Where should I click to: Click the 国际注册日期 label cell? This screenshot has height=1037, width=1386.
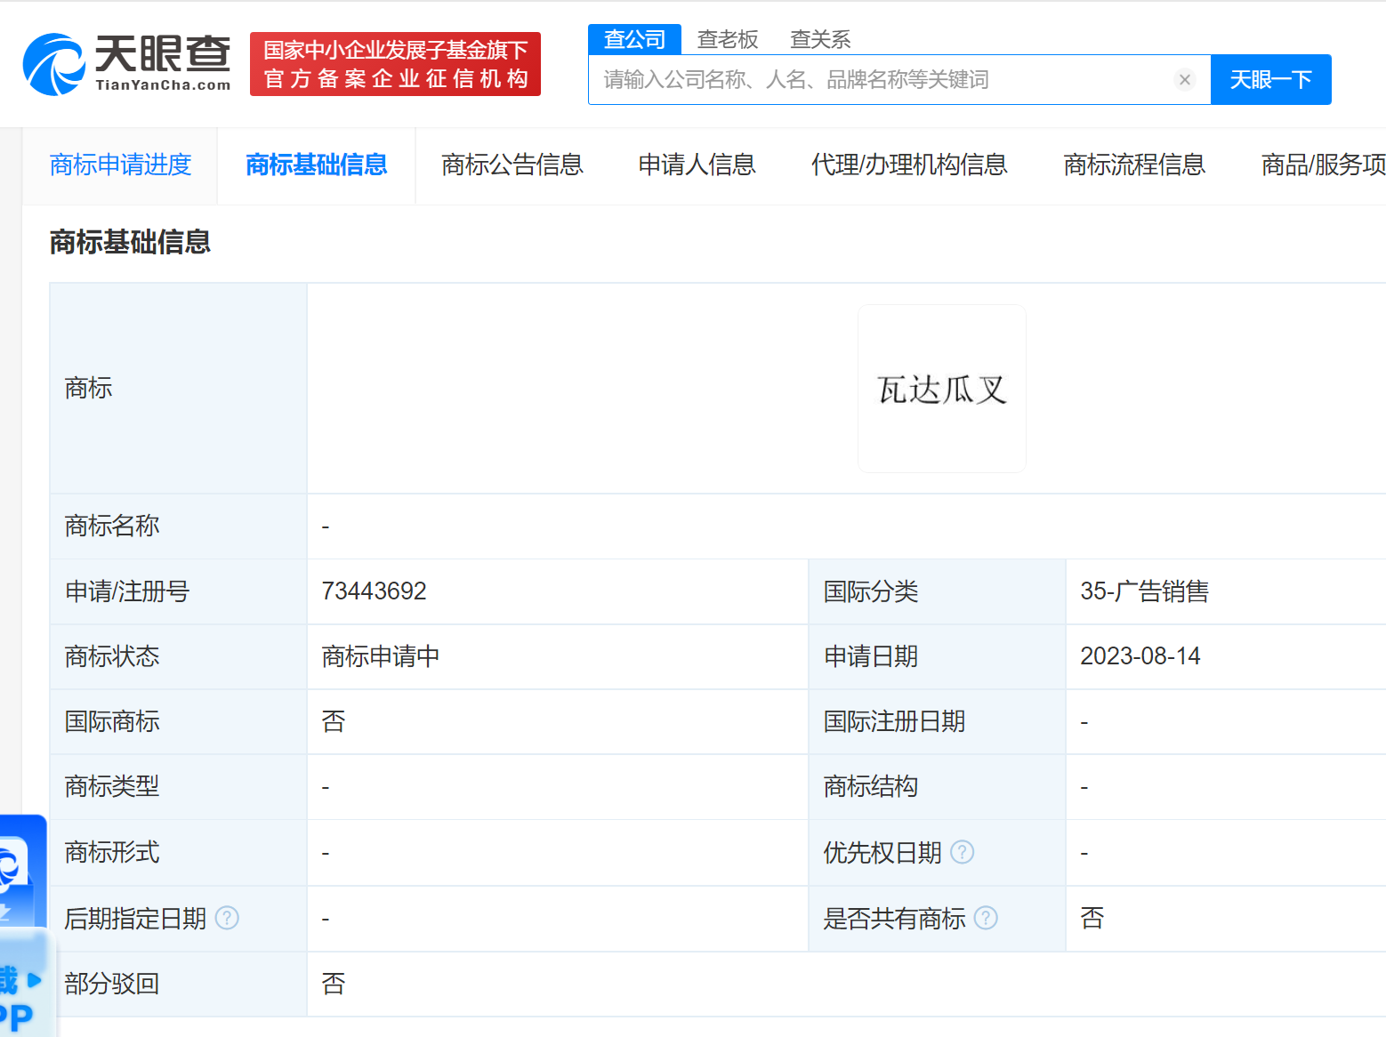[937, 721]
